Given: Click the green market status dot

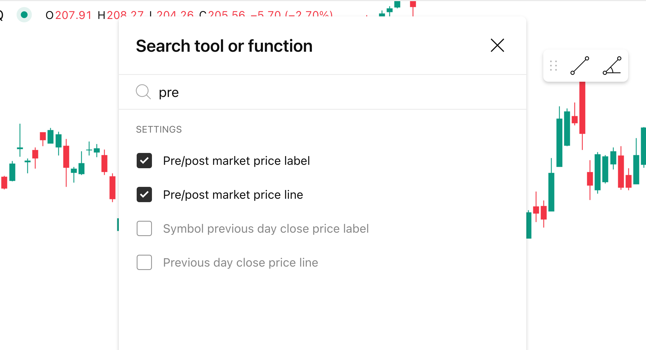Looking at the screenshot, I should (x=24, y=15).
